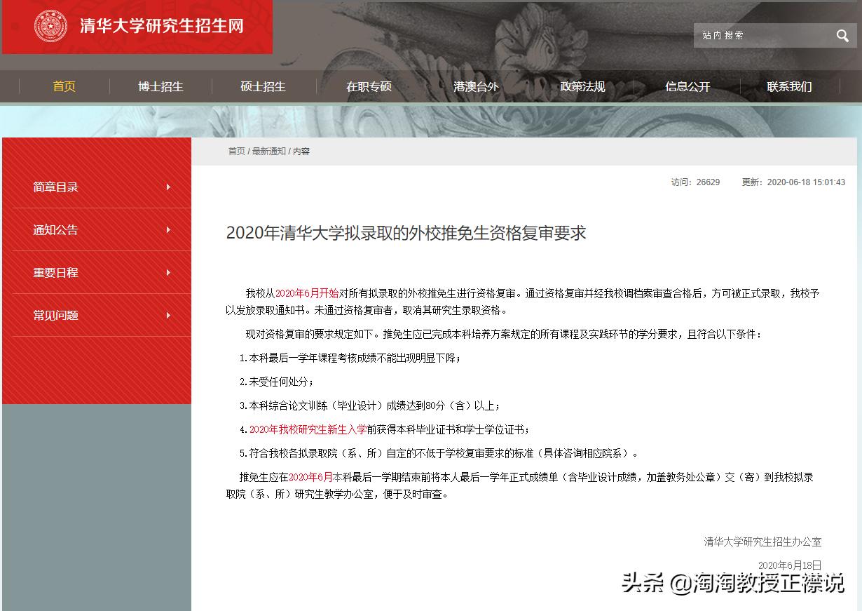Expand the 通知公告 sidebar arrow
Image resolution: width=862 pixels, height=611 pixels.
167,230
